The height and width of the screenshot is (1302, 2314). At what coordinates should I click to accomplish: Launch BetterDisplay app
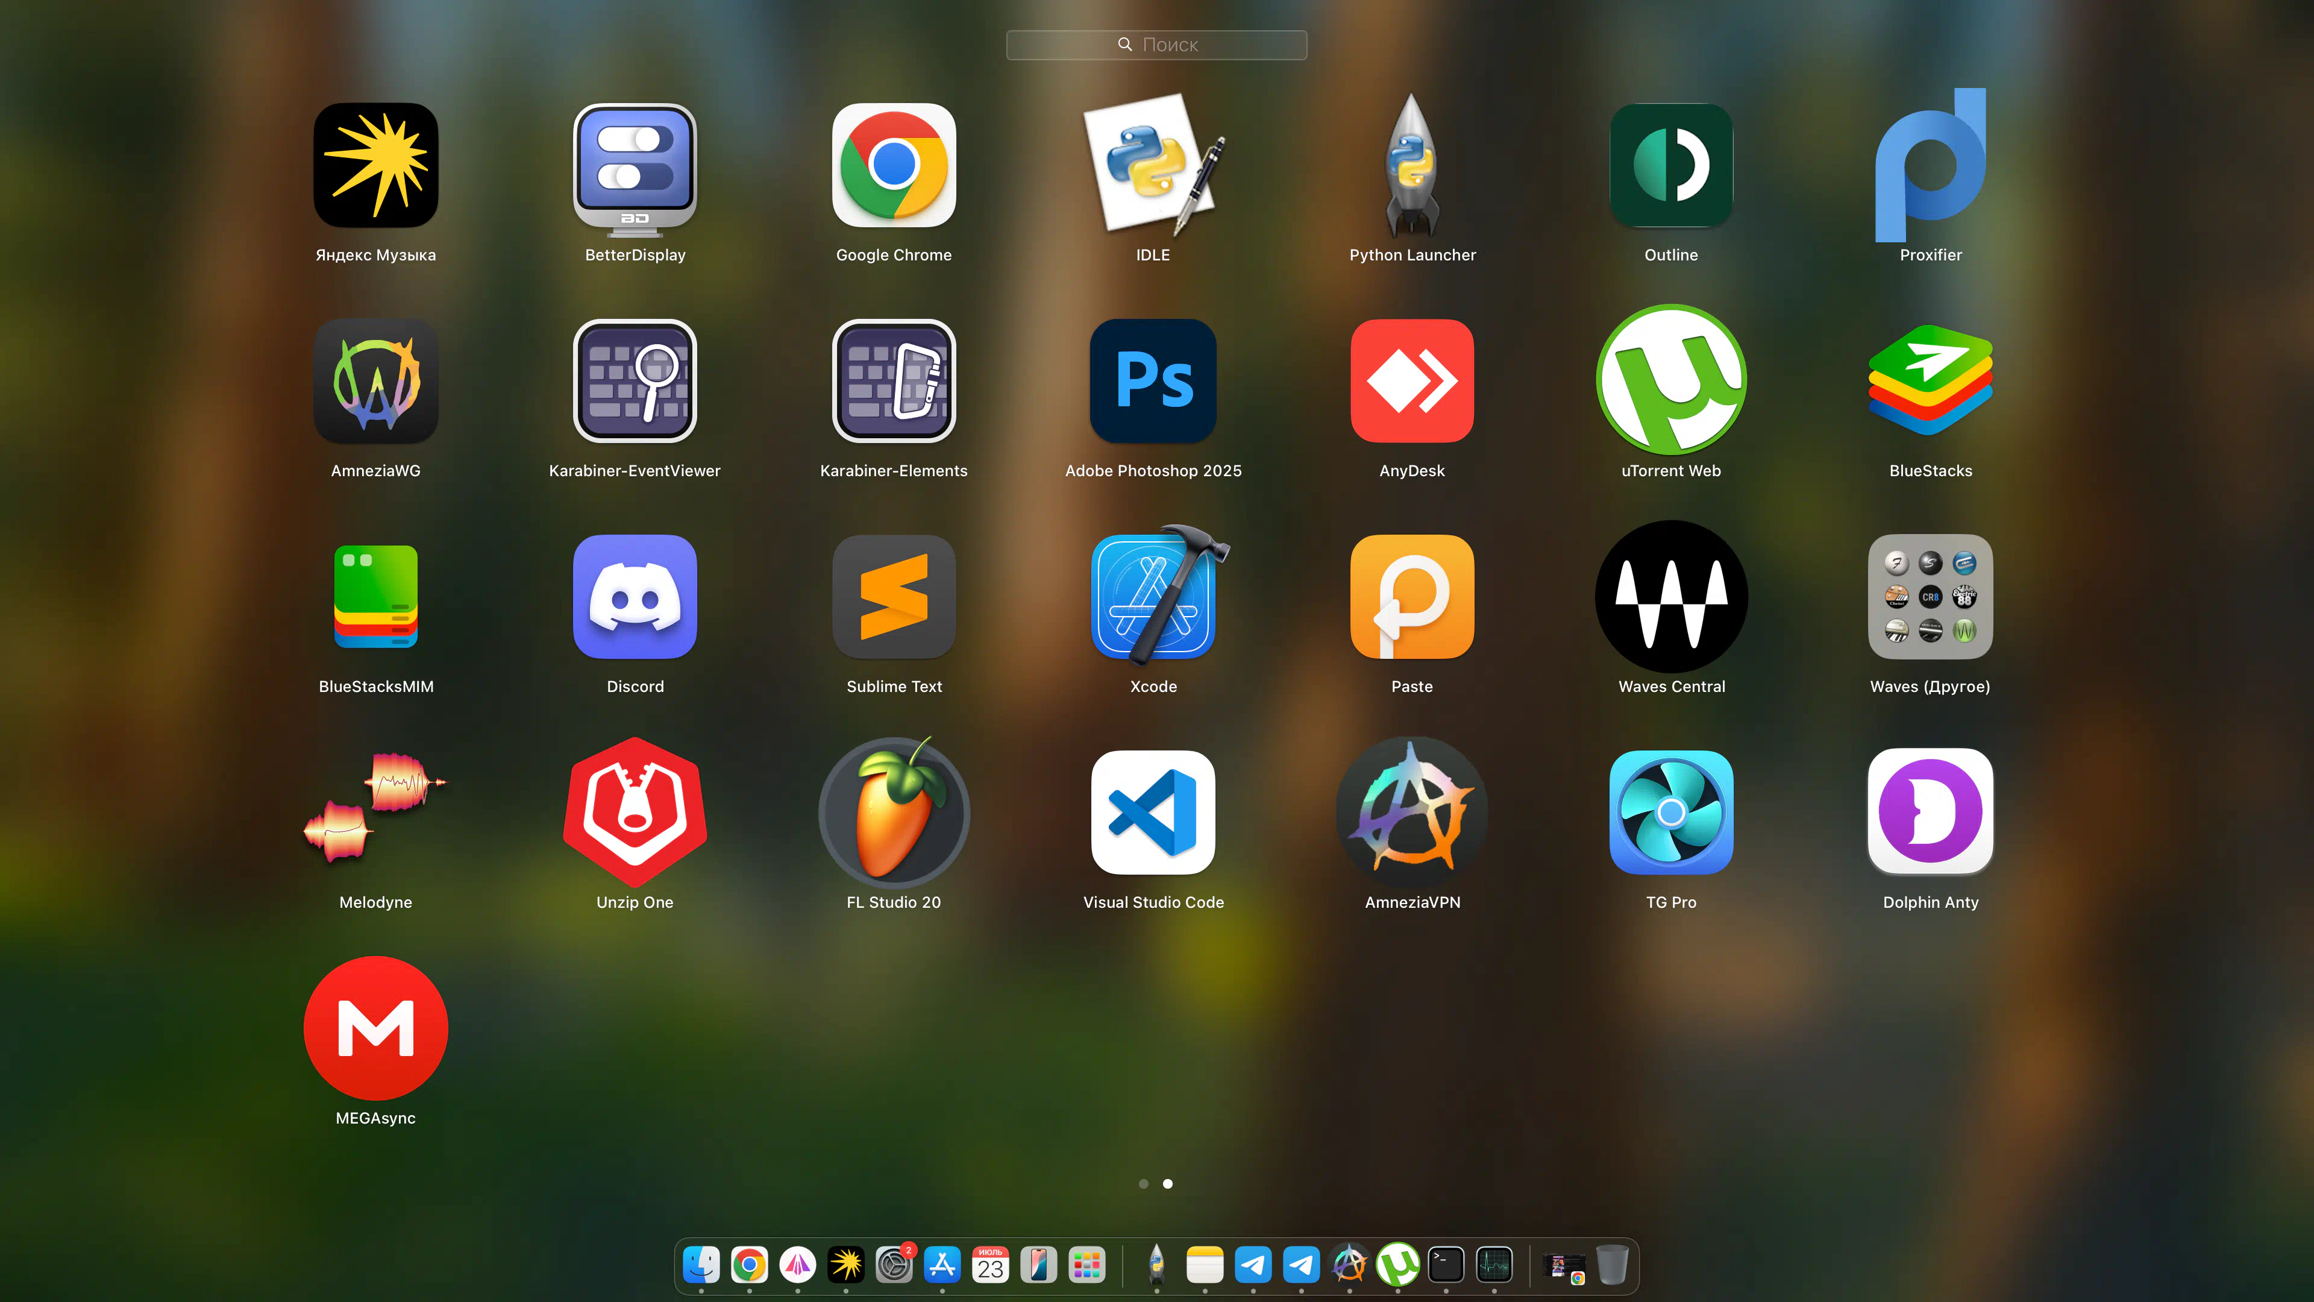[x=635, y=169]
